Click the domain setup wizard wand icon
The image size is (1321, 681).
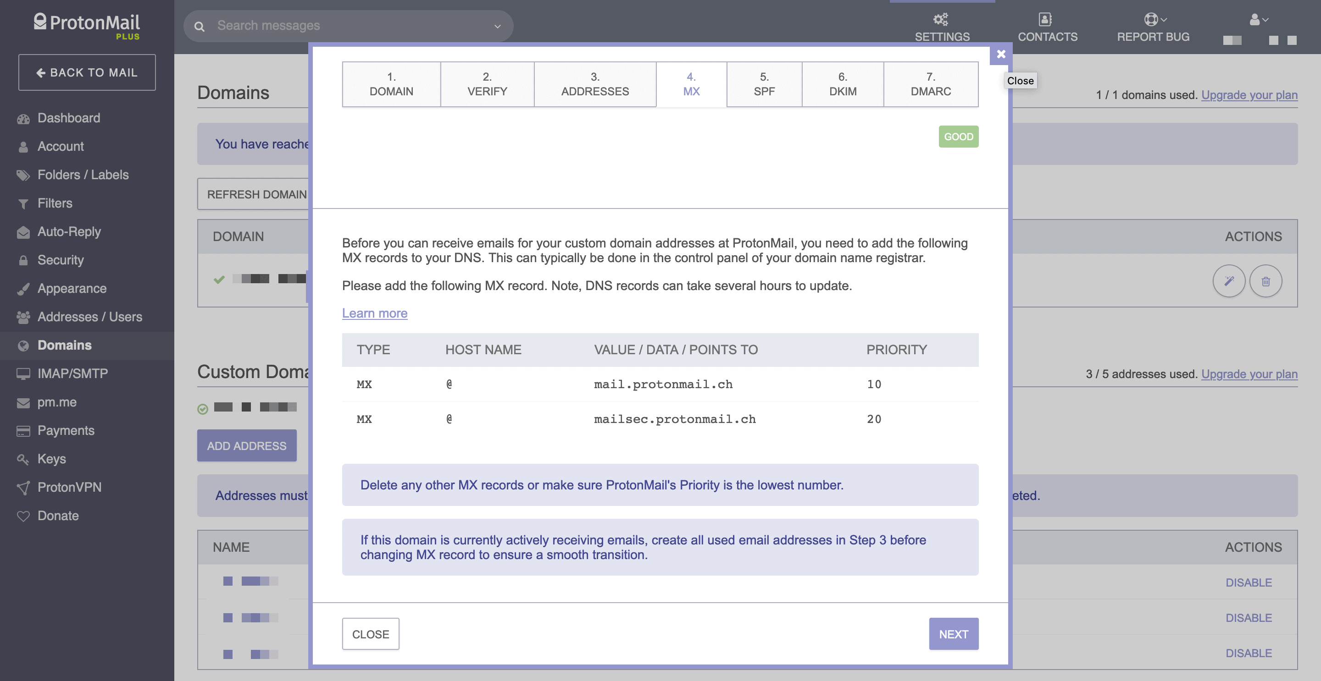(x=1229, y=281)
